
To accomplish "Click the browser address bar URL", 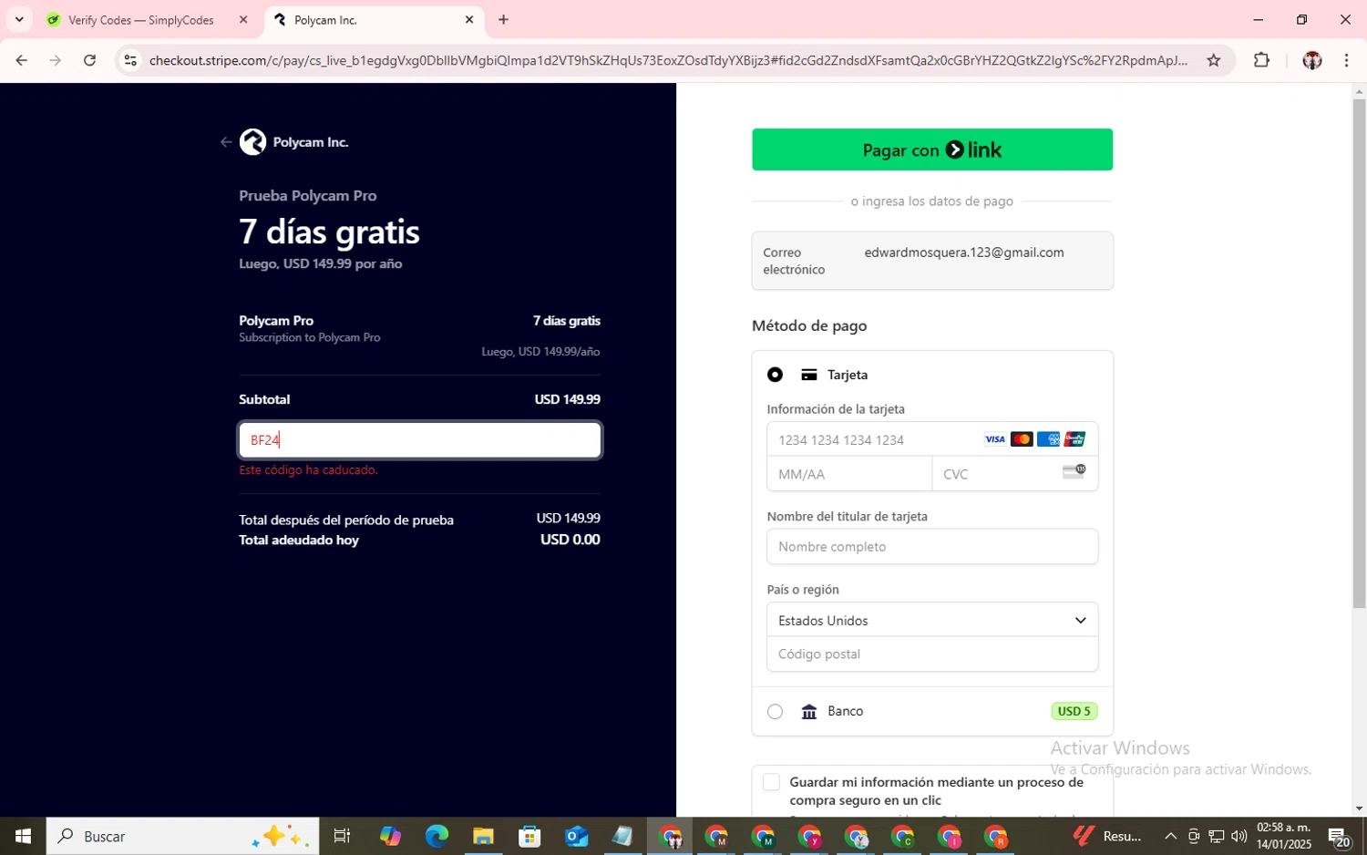I will [668, 60].
